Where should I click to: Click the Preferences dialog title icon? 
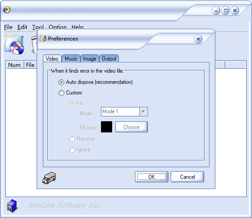click(43, 38)
